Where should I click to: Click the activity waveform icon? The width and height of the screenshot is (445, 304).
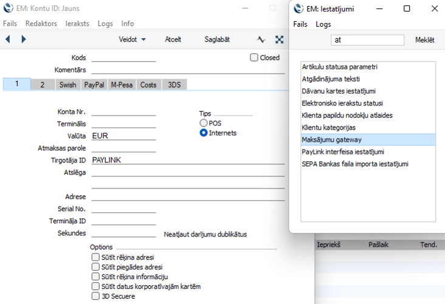pyautogui.click(x=261, y=40)
